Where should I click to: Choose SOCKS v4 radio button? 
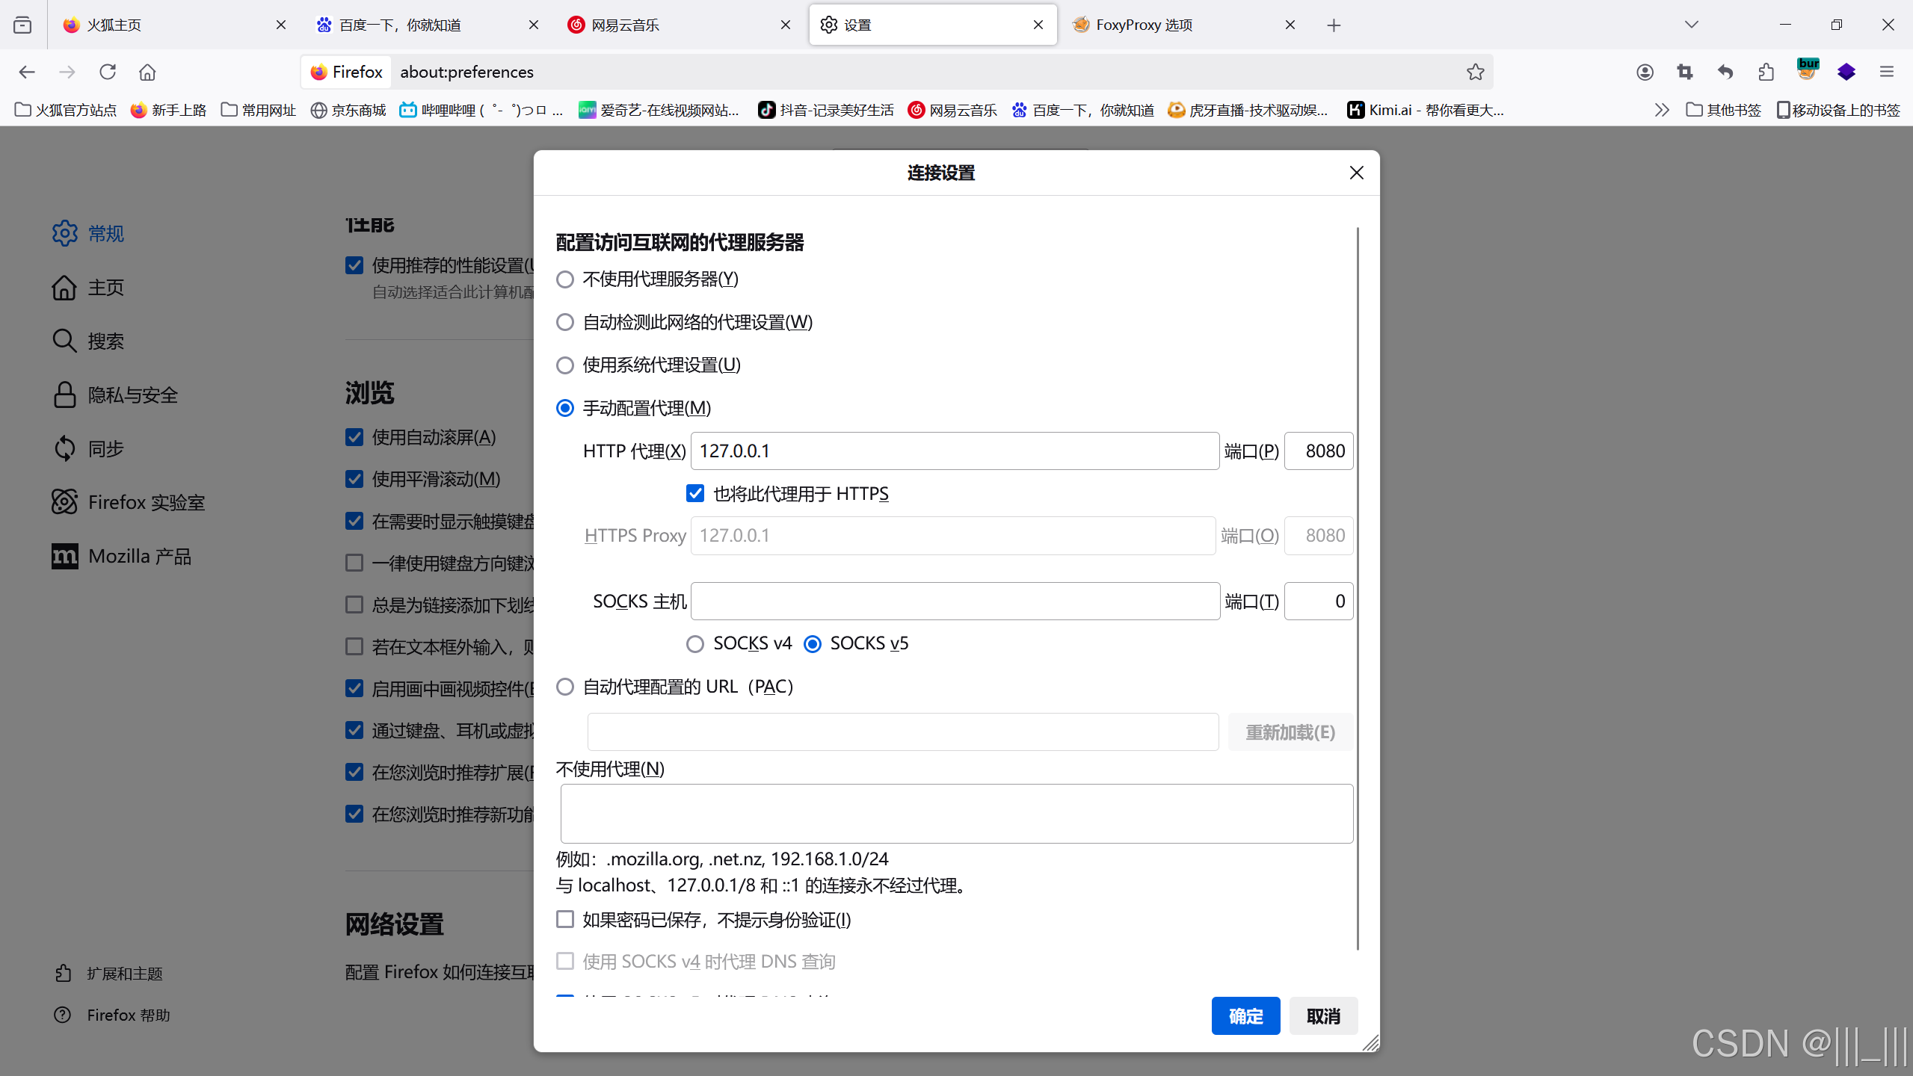point(695,643)
